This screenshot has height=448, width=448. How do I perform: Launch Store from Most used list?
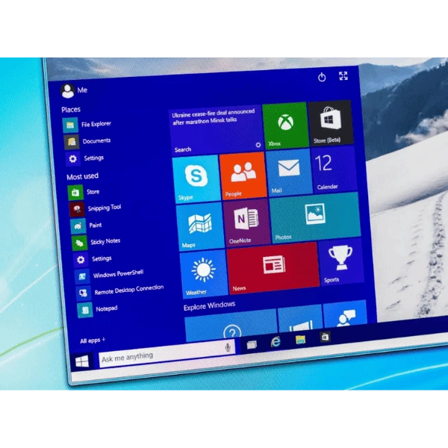[x=84, y=192]
